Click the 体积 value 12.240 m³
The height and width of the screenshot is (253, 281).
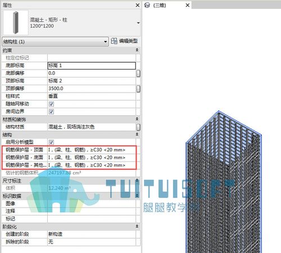[x=92, y=188]
